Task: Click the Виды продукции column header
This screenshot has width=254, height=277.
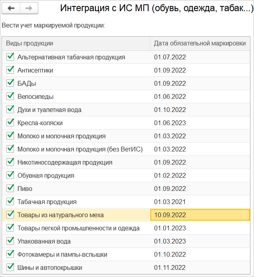Action: click(x=76, y=43)
